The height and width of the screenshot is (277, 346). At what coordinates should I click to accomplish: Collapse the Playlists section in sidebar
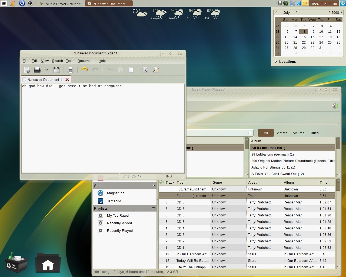pos(154,208)
